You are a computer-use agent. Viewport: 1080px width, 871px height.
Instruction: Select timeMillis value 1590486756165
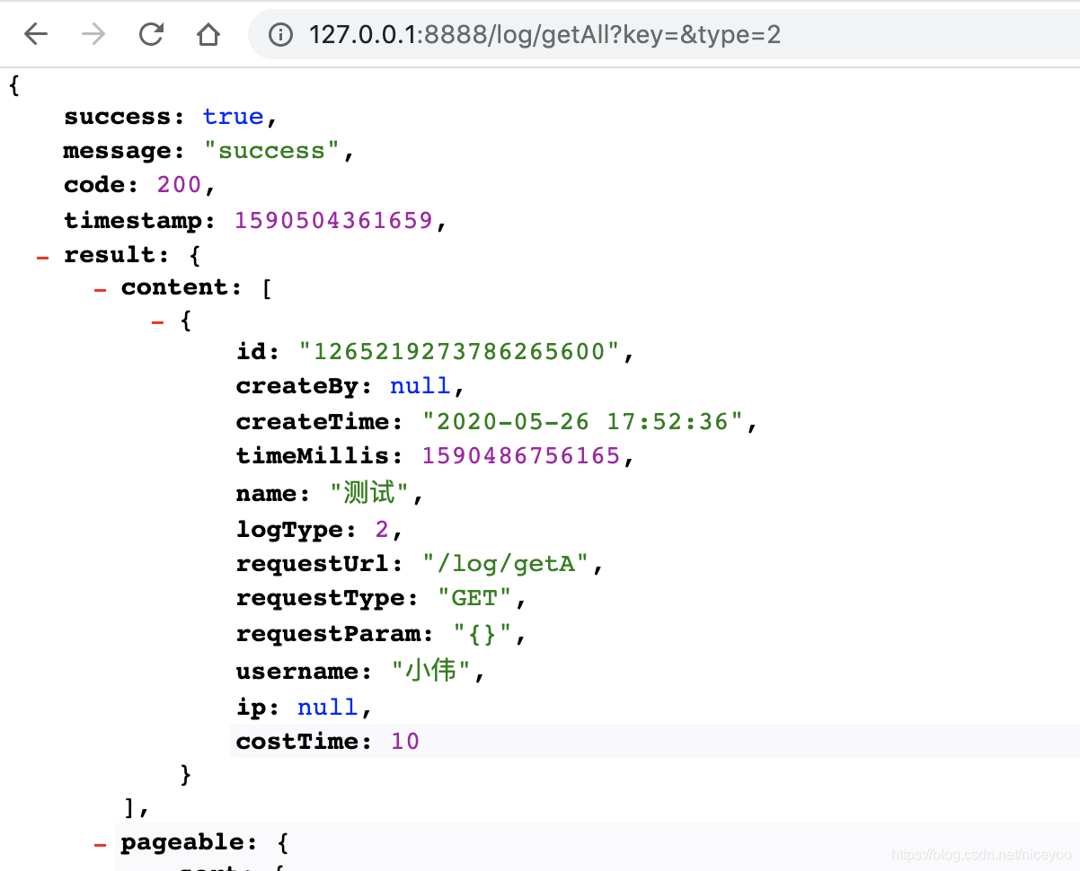[x=520, y=456]
